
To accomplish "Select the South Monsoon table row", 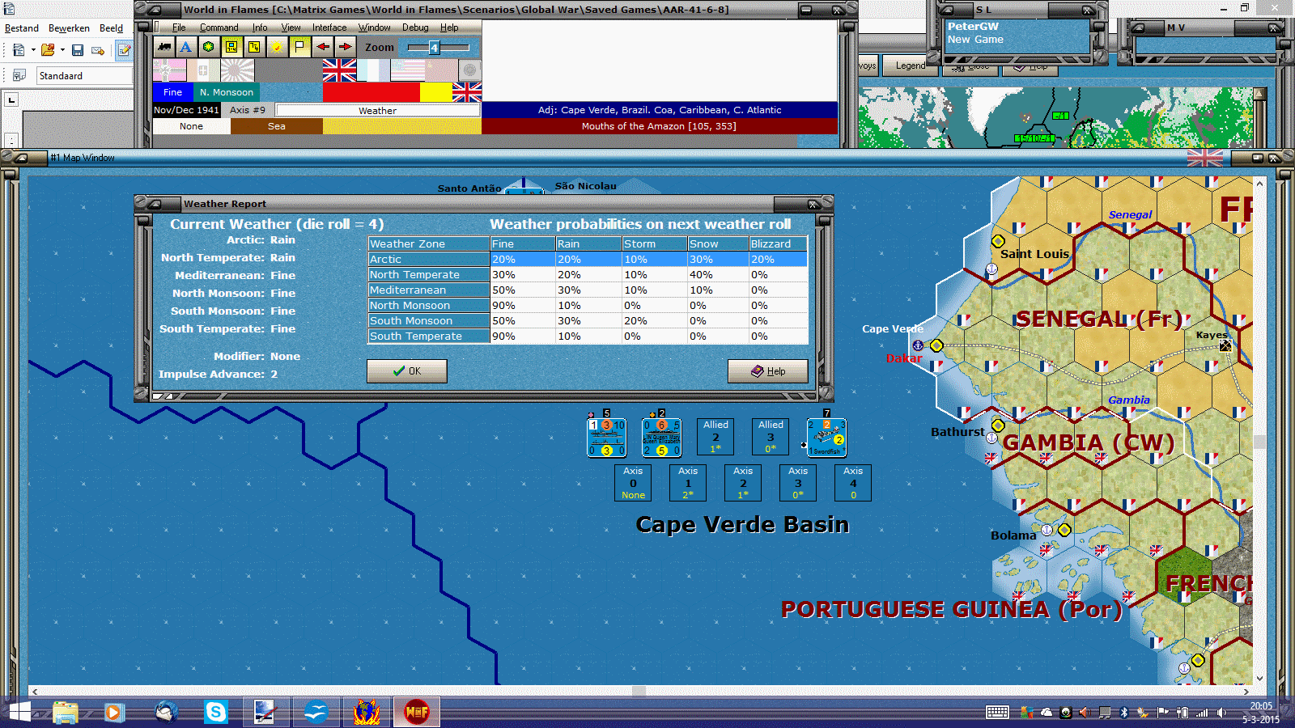I will coord(588,321).
